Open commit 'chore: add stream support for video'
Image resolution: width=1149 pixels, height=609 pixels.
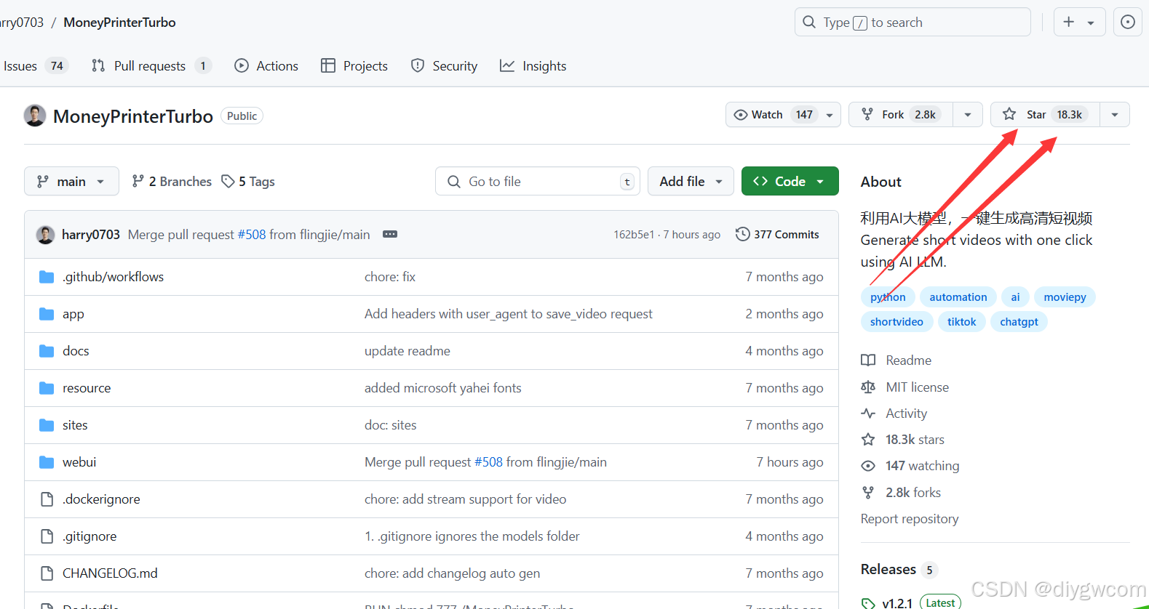pos(466,499)
